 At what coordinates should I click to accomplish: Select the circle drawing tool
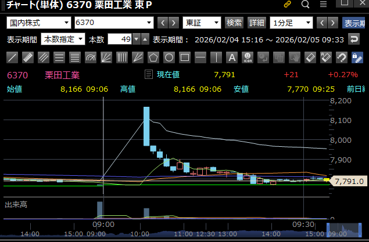pyautogui.click(x=169, y=57)
